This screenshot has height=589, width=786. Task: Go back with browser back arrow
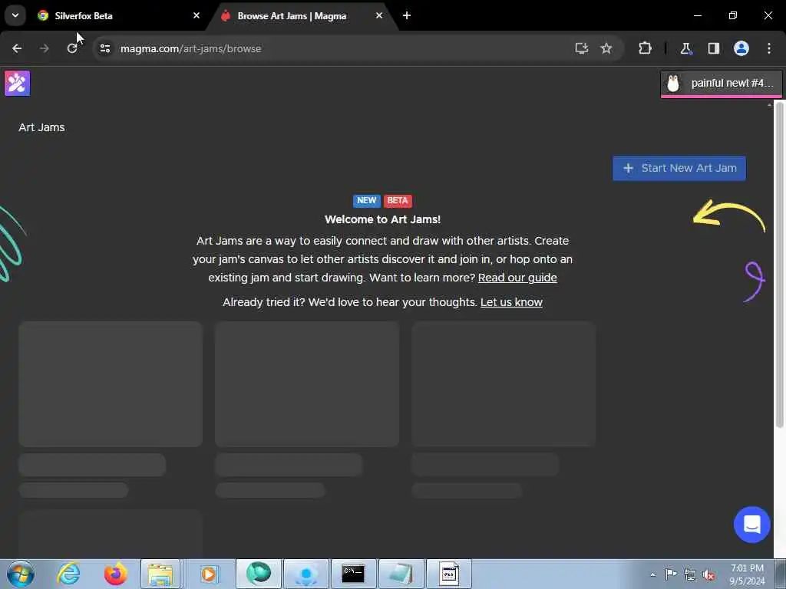click(17, 48)
